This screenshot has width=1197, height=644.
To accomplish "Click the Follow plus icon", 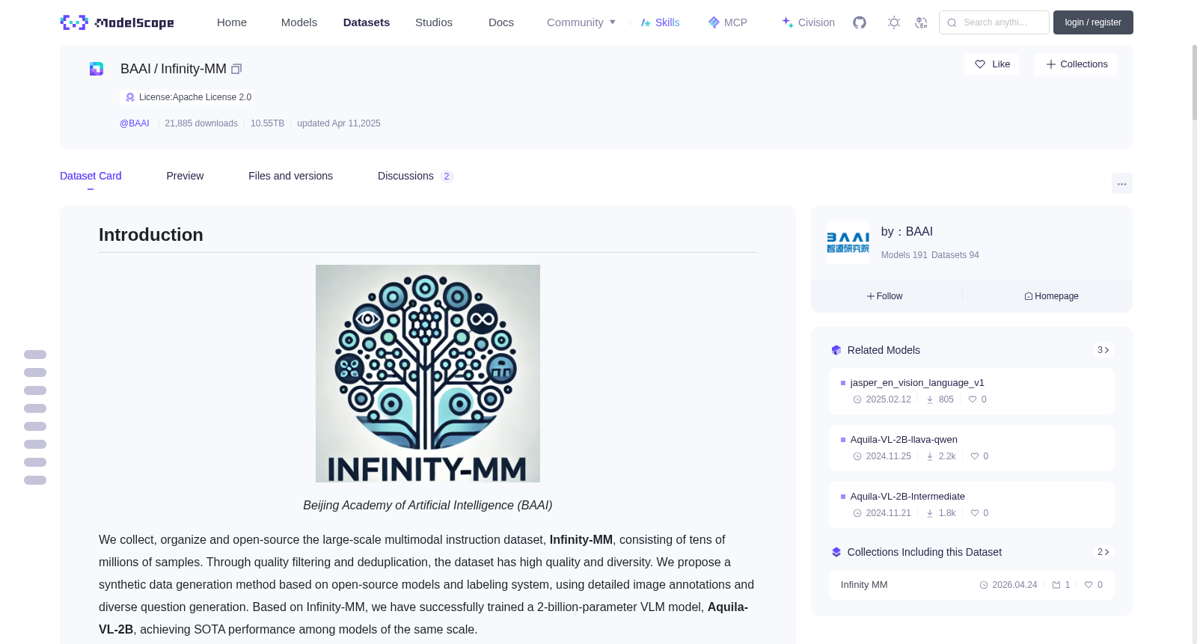I will 871,296.
